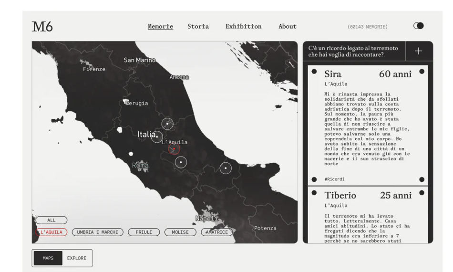Click the L'Aquila location under Tiberio's name
Image resolution: width=453 pixels, height=272 pixels.
point(336,206)
